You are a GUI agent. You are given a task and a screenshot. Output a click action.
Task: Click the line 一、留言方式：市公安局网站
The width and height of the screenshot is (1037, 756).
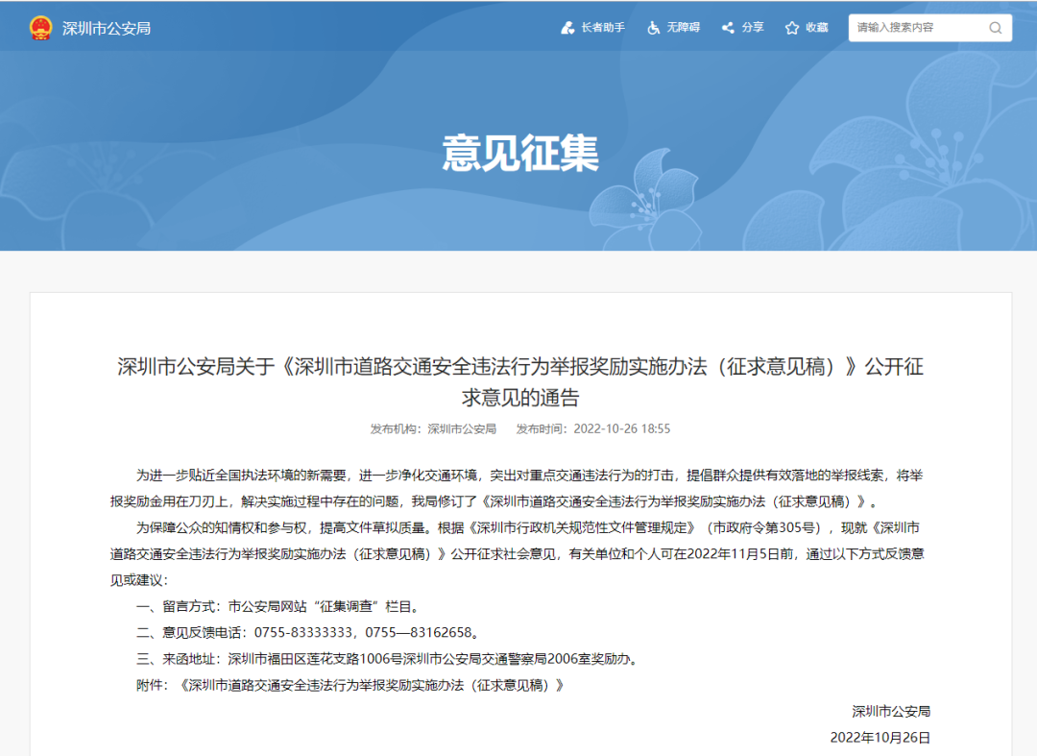tap(277, 606)
